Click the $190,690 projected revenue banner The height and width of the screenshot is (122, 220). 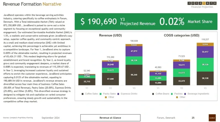[x=146, y=22]
